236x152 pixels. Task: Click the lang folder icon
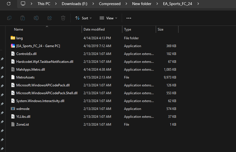[x=13, y=38]
